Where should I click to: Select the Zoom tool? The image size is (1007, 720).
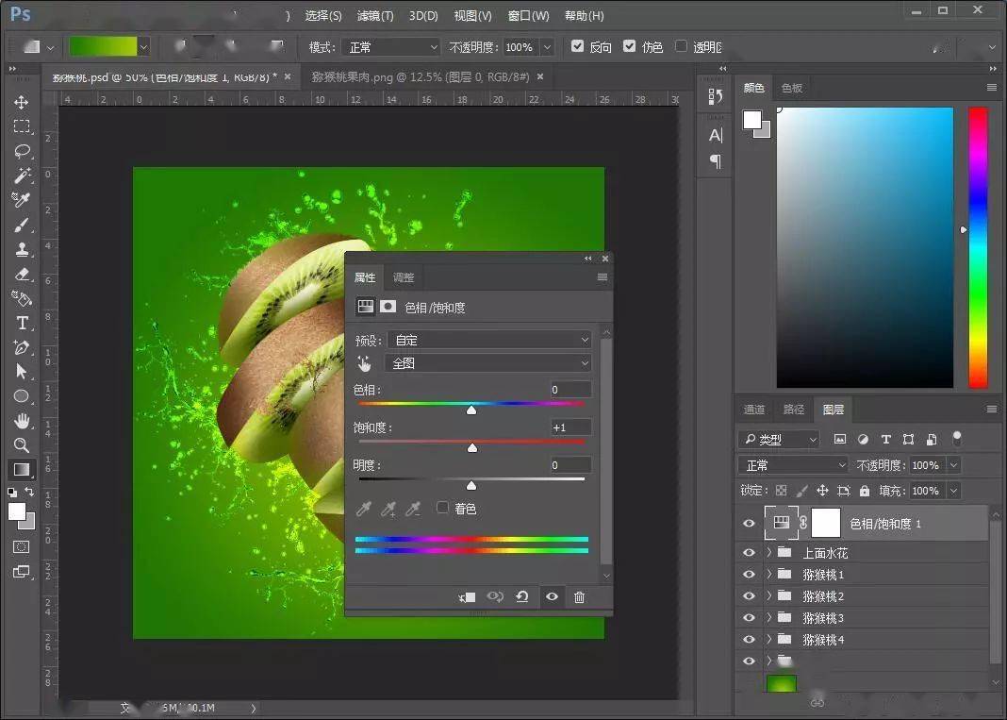21,445
